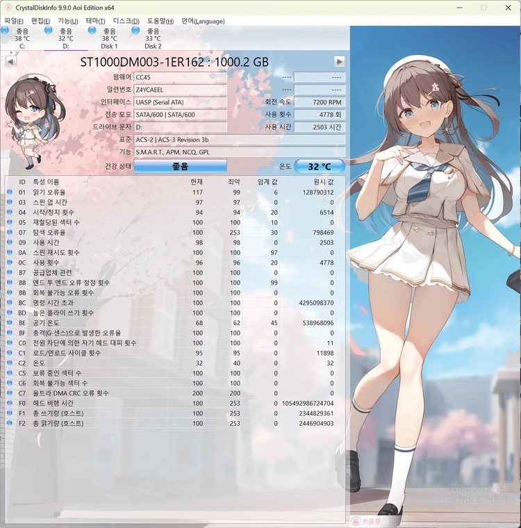Image resolution: width=521 pixels, height=528 pixels.
Task: Go to previous disk with left arrow
Action: 10,62
